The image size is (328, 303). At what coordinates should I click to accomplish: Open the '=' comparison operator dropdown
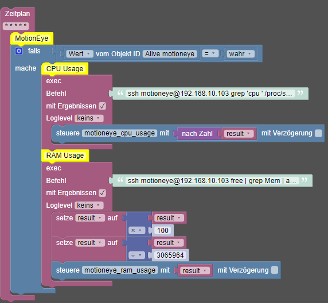point(210,53)
